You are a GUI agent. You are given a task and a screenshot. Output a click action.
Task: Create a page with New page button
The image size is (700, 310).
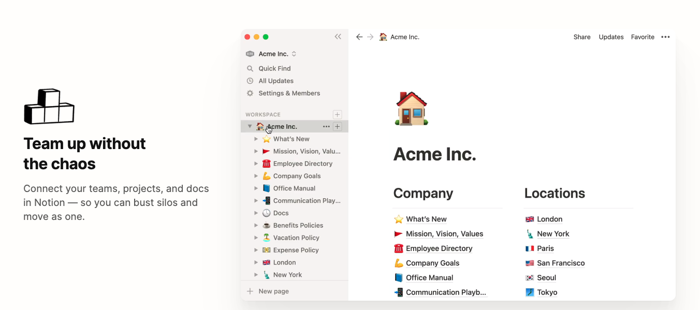click(x=273, y=291)
